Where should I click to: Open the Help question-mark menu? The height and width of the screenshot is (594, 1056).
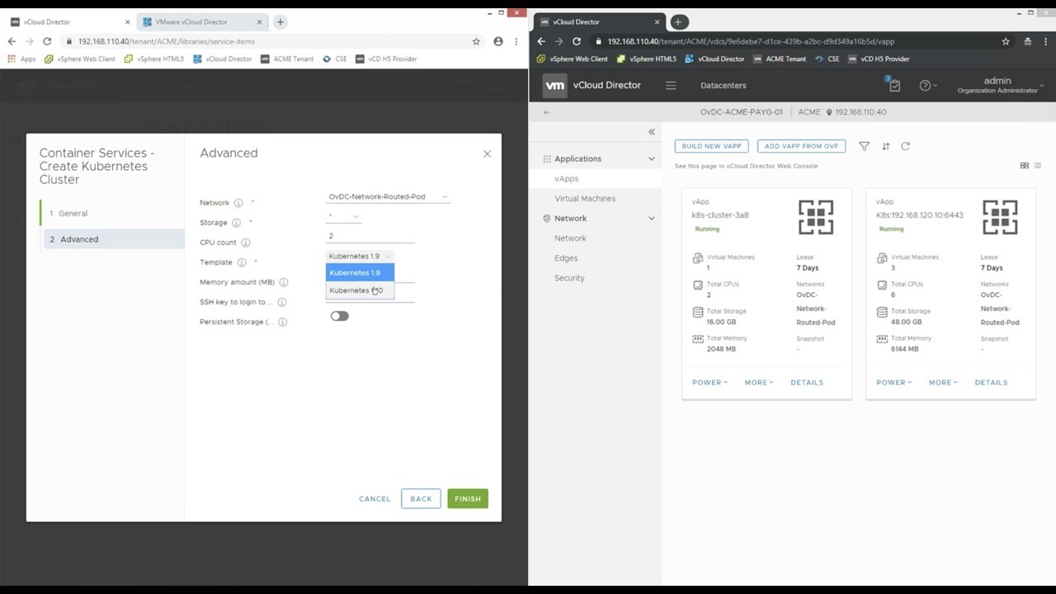click(x=926, y=85)
